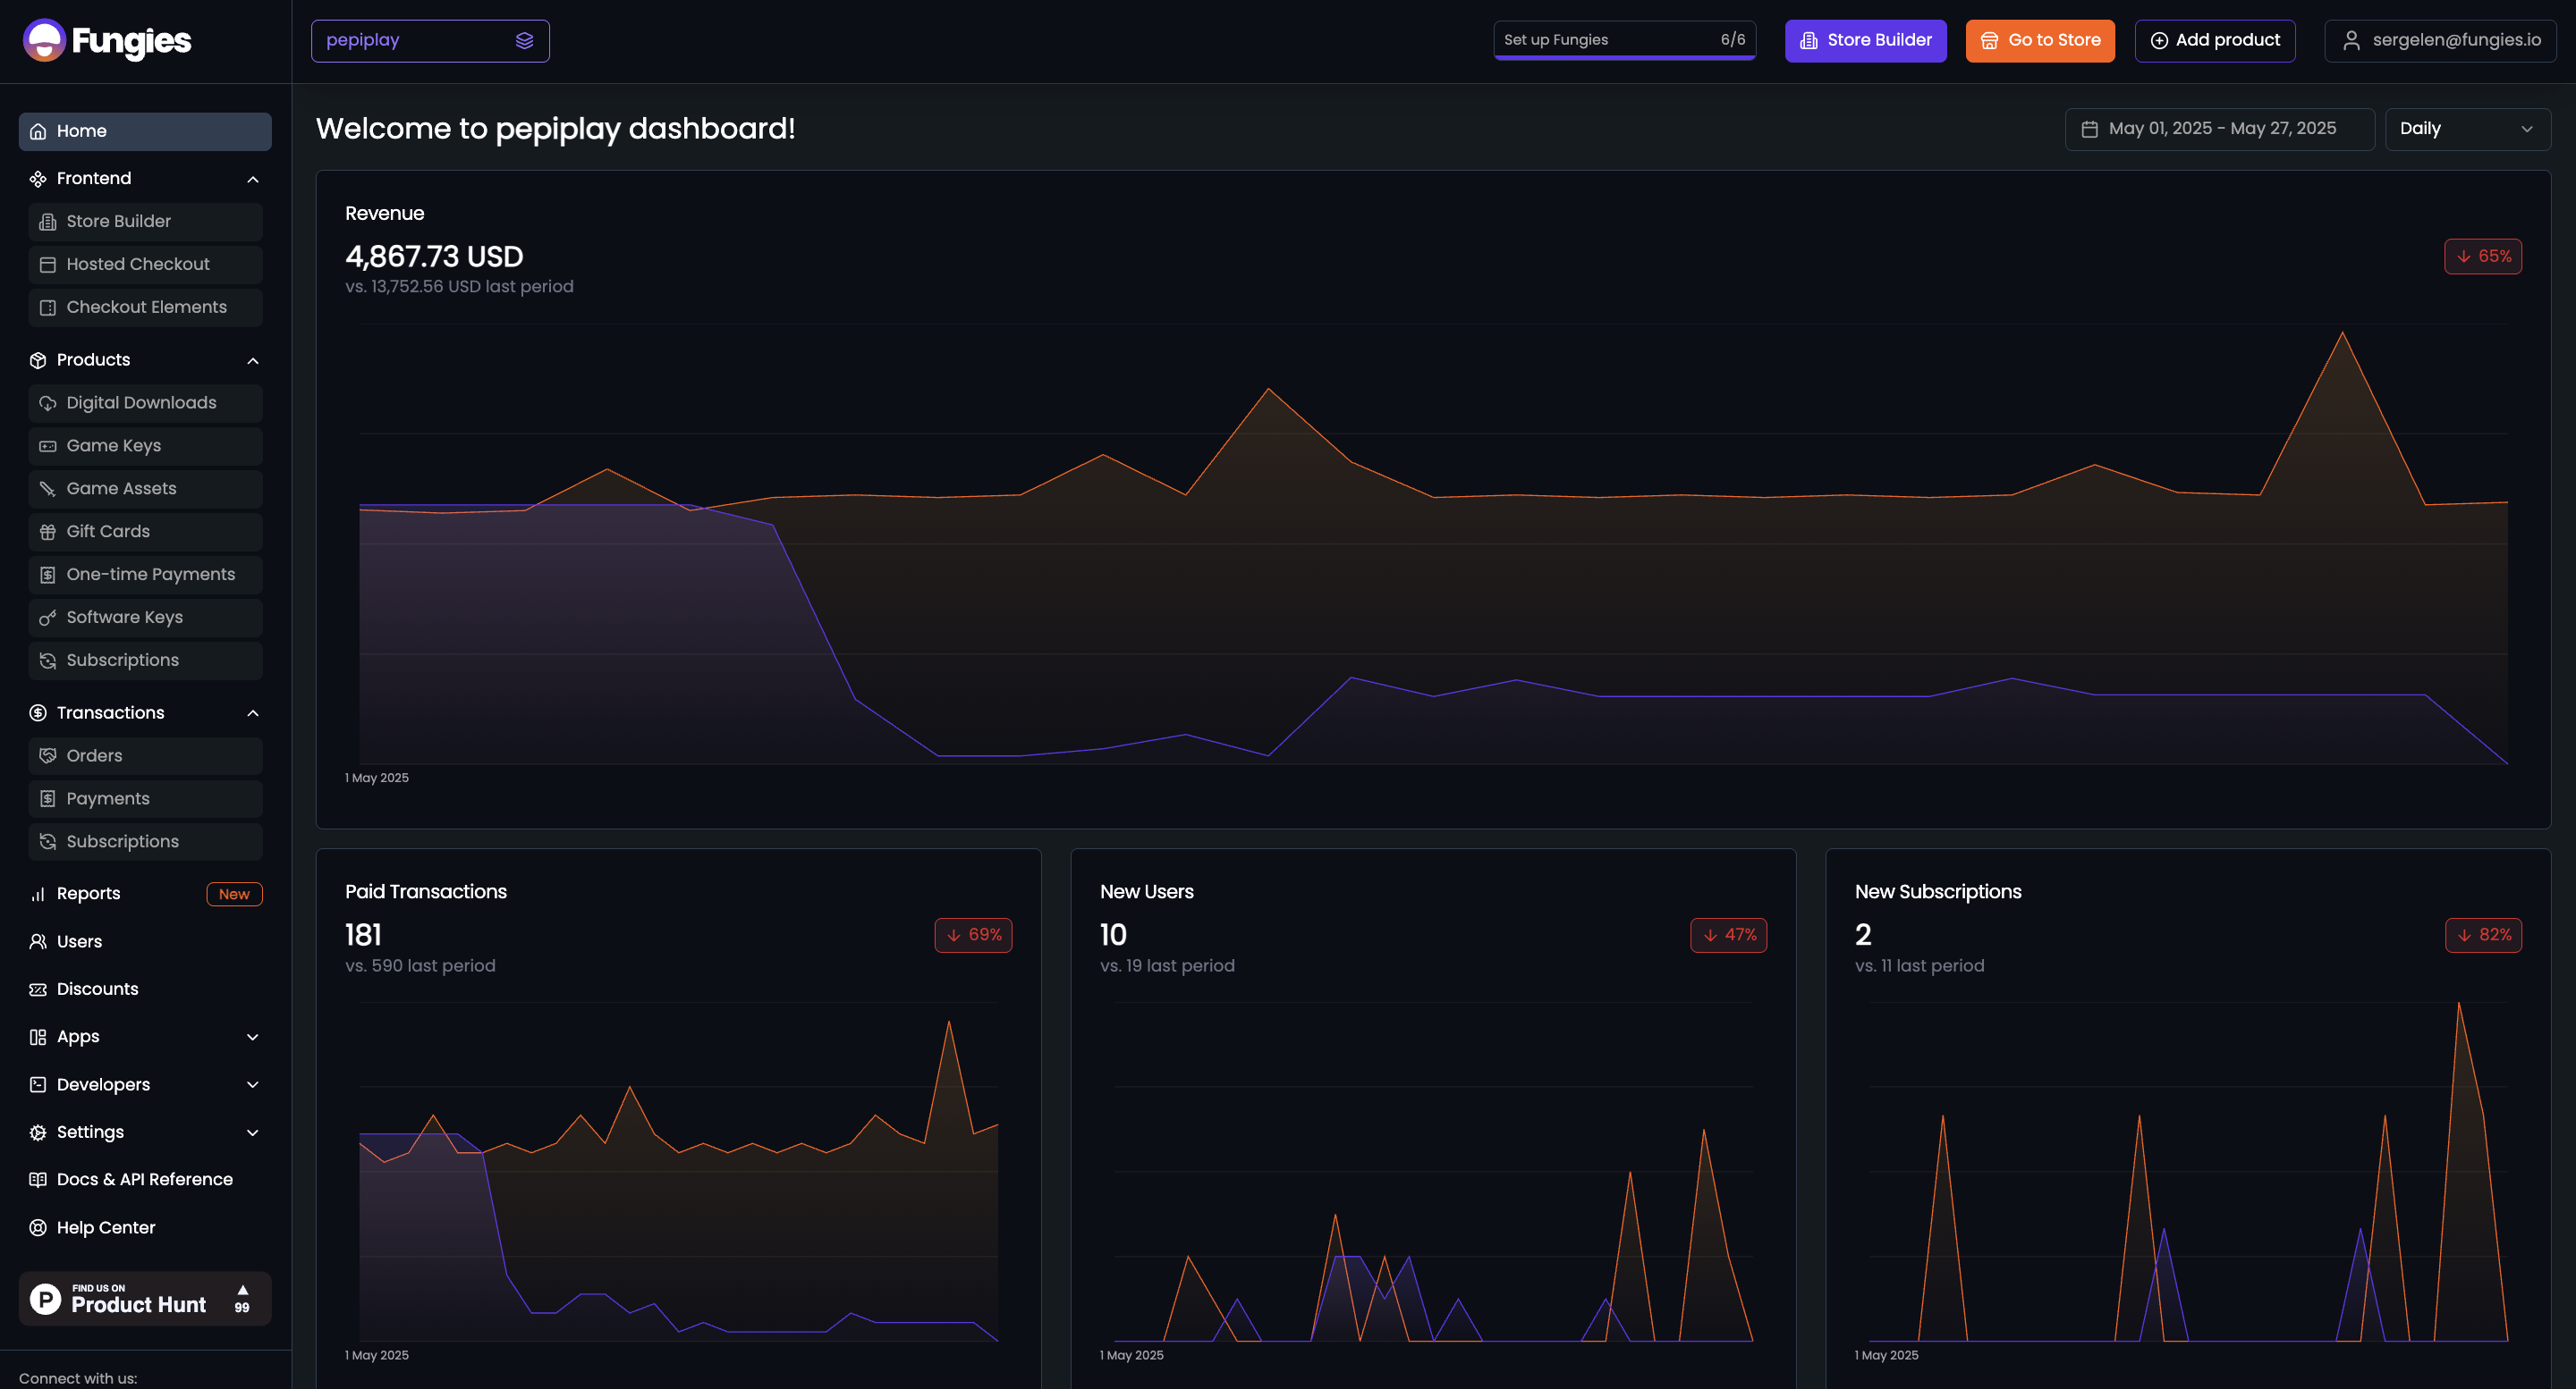2576x1389 pixels.
Task: Click the Gift Cards gift icon
Action: point(47,533)
